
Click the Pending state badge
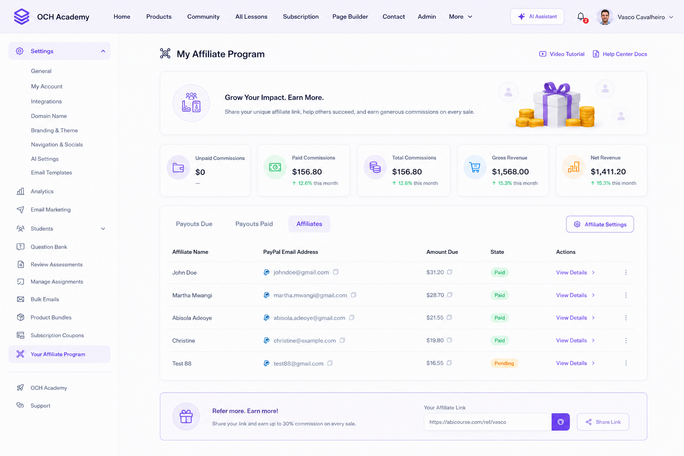pyautogui.click(x=504, y=363)
